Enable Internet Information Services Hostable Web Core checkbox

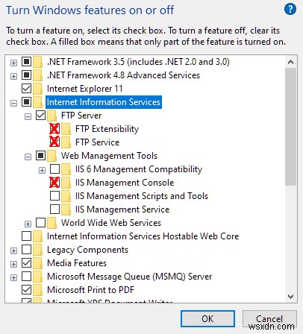26,236
